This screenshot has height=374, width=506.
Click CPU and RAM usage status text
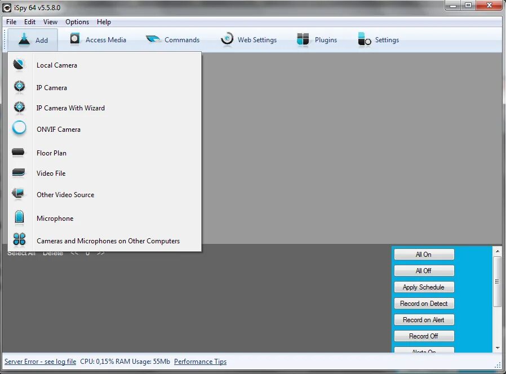tap(125, 362)
